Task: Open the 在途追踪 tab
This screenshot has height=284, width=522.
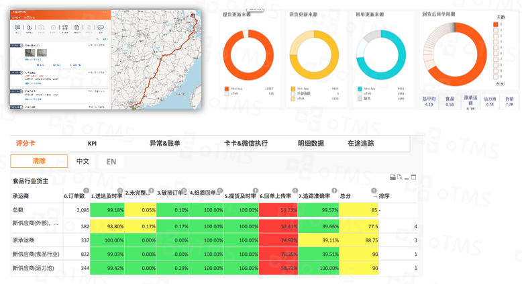Action: [x=360, y=144]
